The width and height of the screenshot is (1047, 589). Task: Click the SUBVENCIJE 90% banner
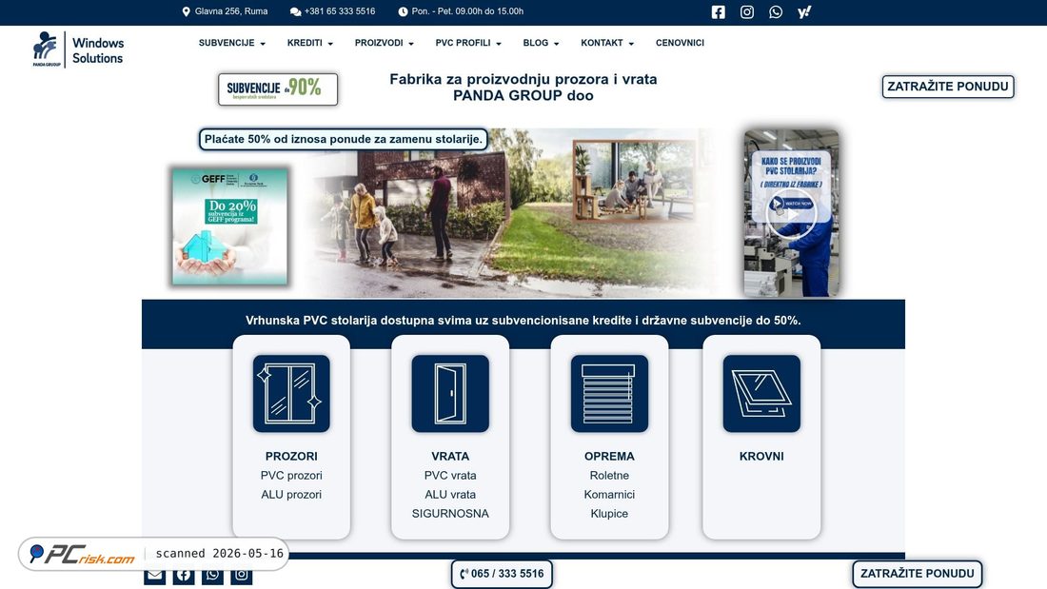(278, 88)
